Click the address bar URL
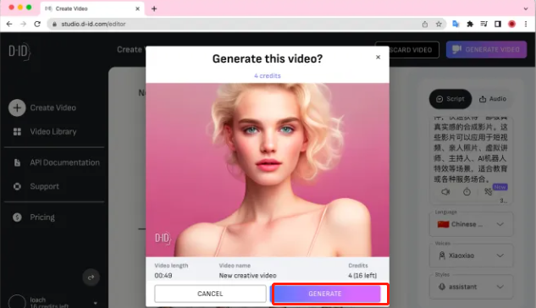The height and width of the screenshot is (308, 536). point(93,24)
